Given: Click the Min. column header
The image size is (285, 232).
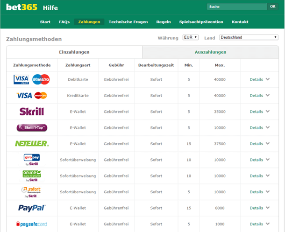Looking at the screenshot, I should (x=189, y=65).
